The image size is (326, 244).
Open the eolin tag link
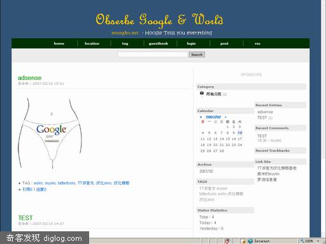click(x=38, y=183)
